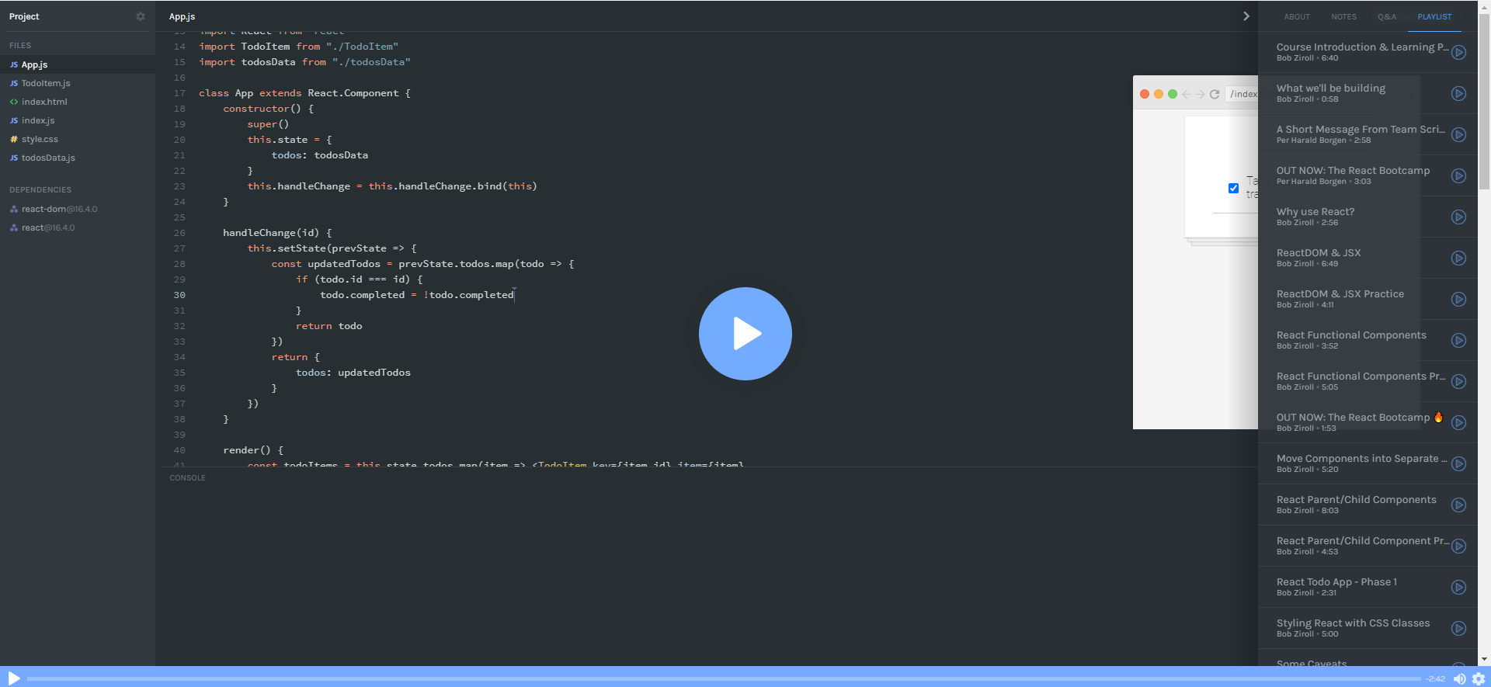Play Move Components into Separate lesson icon
The height and width of the screenshot is (687, 1491).
pyautogui.click(x=1459, y=463)
